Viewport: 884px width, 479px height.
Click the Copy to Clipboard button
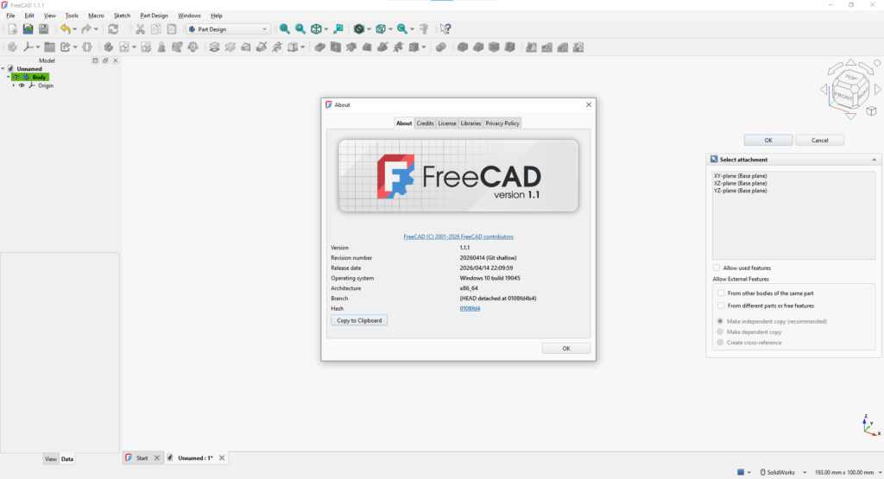point(359,321)
